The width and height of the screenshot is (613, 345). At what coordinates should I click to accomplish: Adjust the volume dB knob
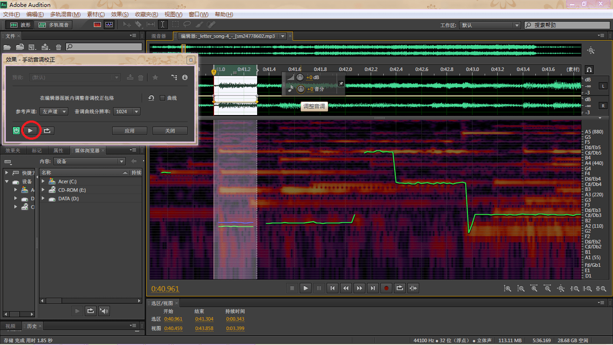[x=300, y=77]
